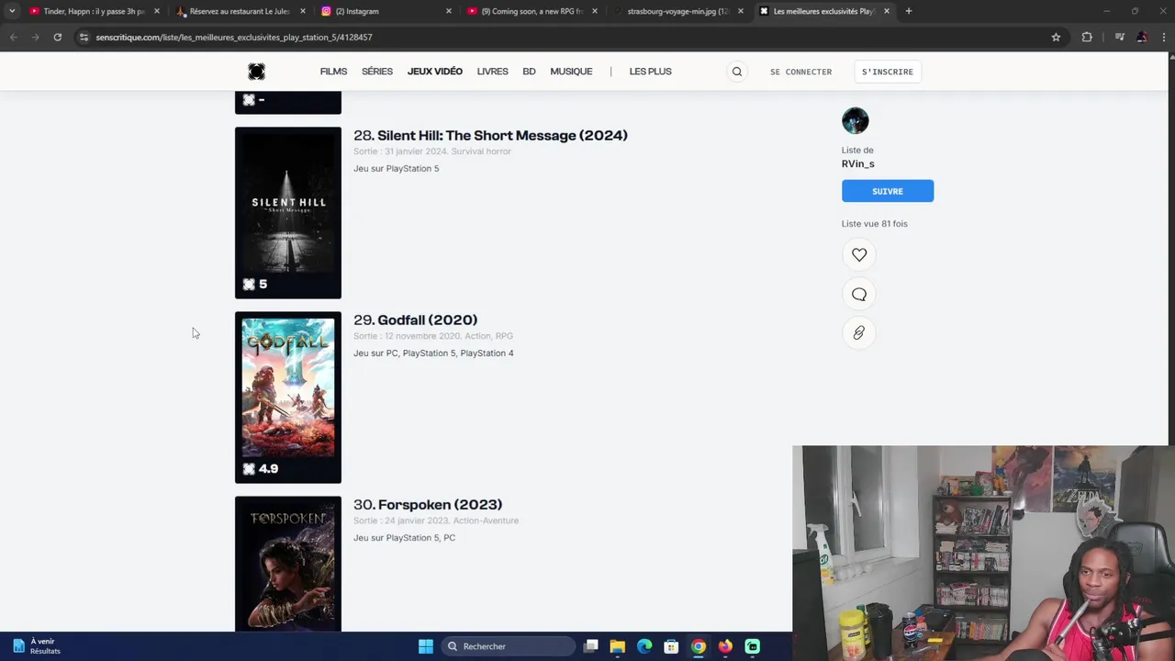Click "Liste vue 81 fois" text
Screen dimensions: 1175x661
[x=874, y=224]
